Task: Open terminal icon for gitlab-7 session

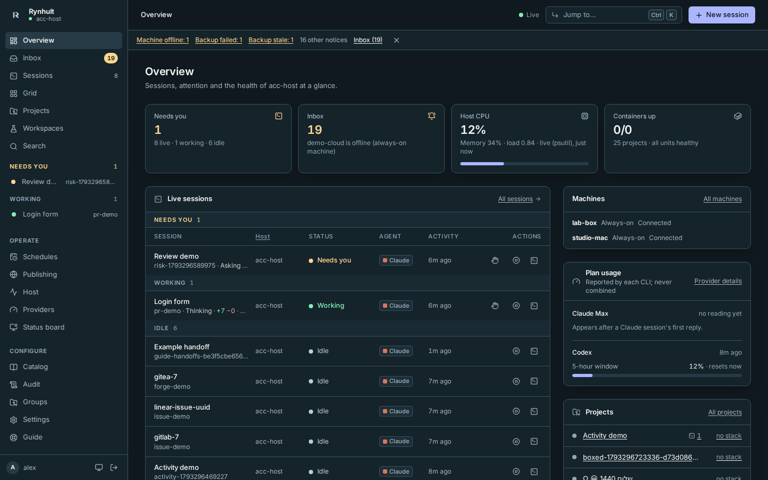Action: click(534, 442)
